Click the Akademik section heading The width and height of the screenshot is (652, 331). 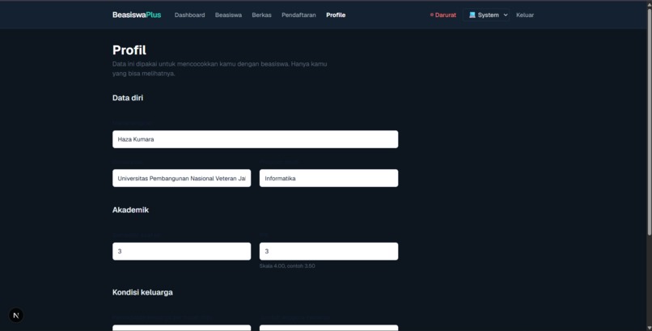(130, 210)
